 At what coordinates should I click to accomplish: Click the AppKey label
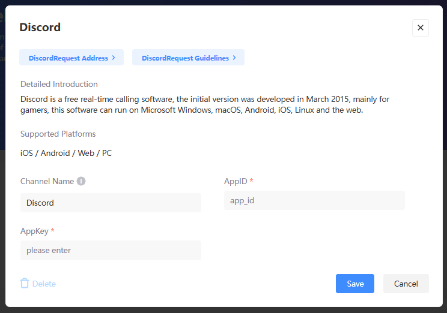[34, 231]
